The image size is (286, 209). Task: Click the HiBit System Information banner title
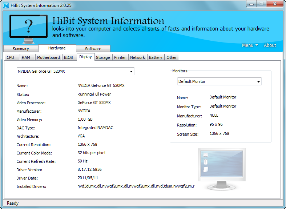coord(108,21)
